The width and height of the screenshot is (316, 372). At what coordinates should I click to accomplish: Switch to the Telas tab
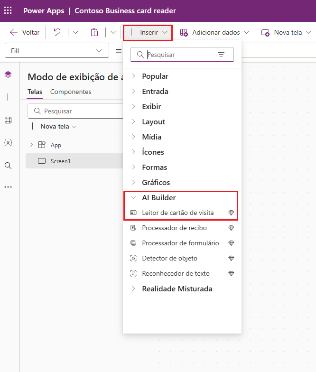pos(35,92)
